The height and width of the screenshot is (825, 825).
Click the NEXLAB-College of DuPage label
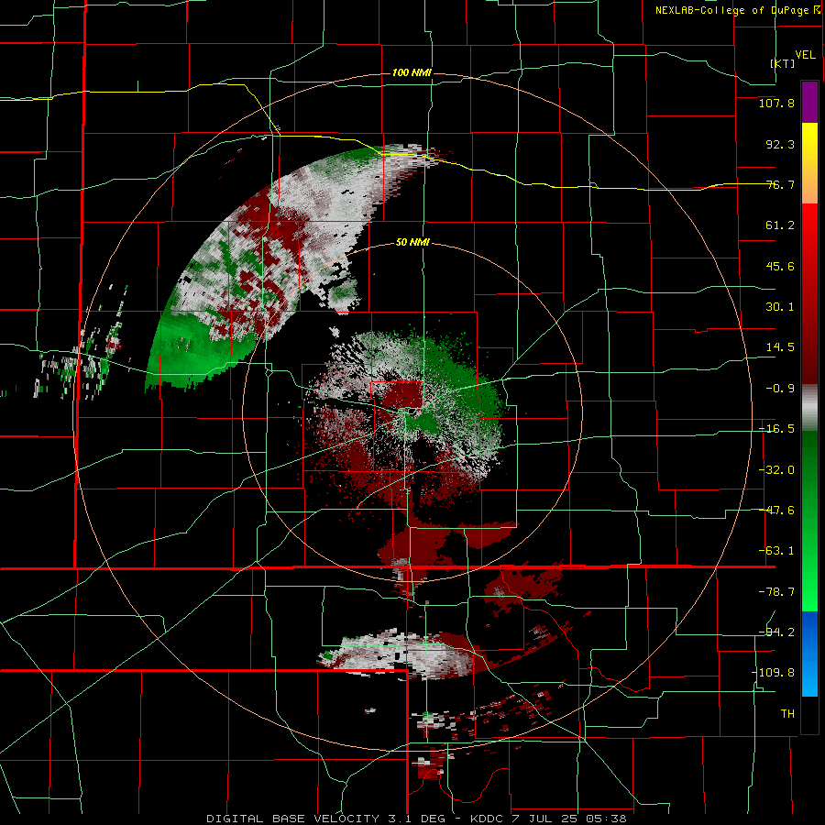click(738, 10)
